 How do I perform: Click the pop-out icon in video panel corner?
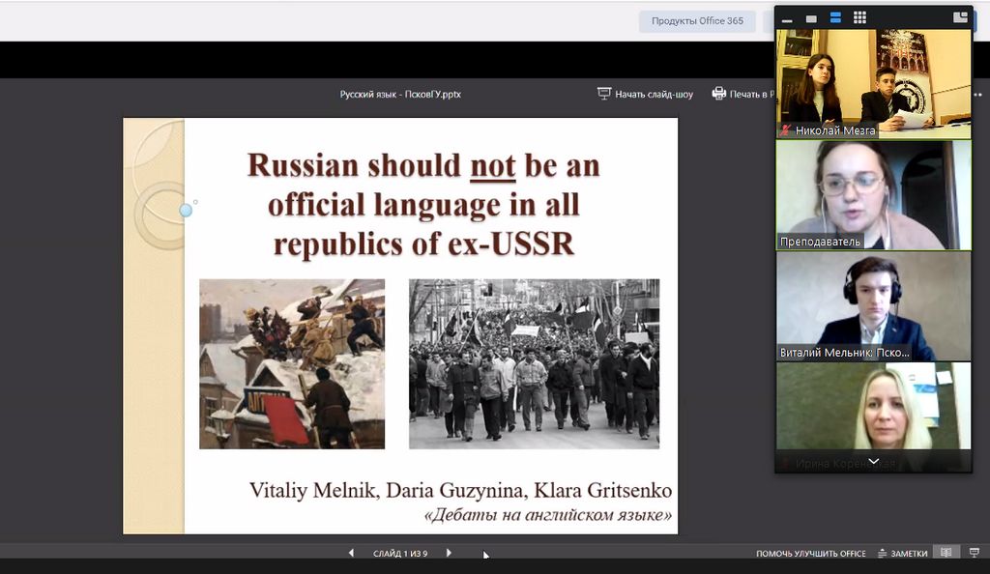(960, 17)
